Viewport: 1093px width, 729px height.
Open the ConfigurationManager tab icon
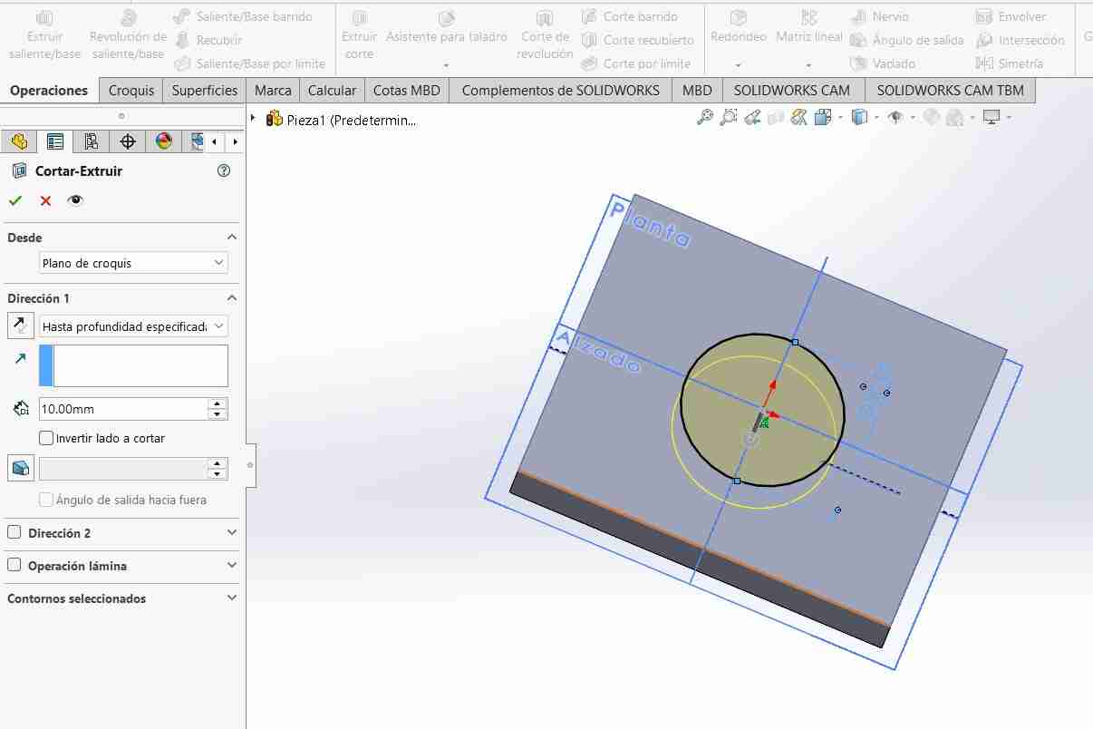(91, 141)
